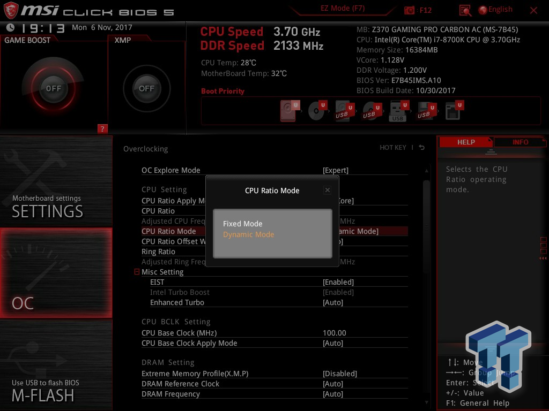Viewport: 549px width, 411px height.
Task: Click the GAME BOOST help question mark
Action: coord(102,128)
